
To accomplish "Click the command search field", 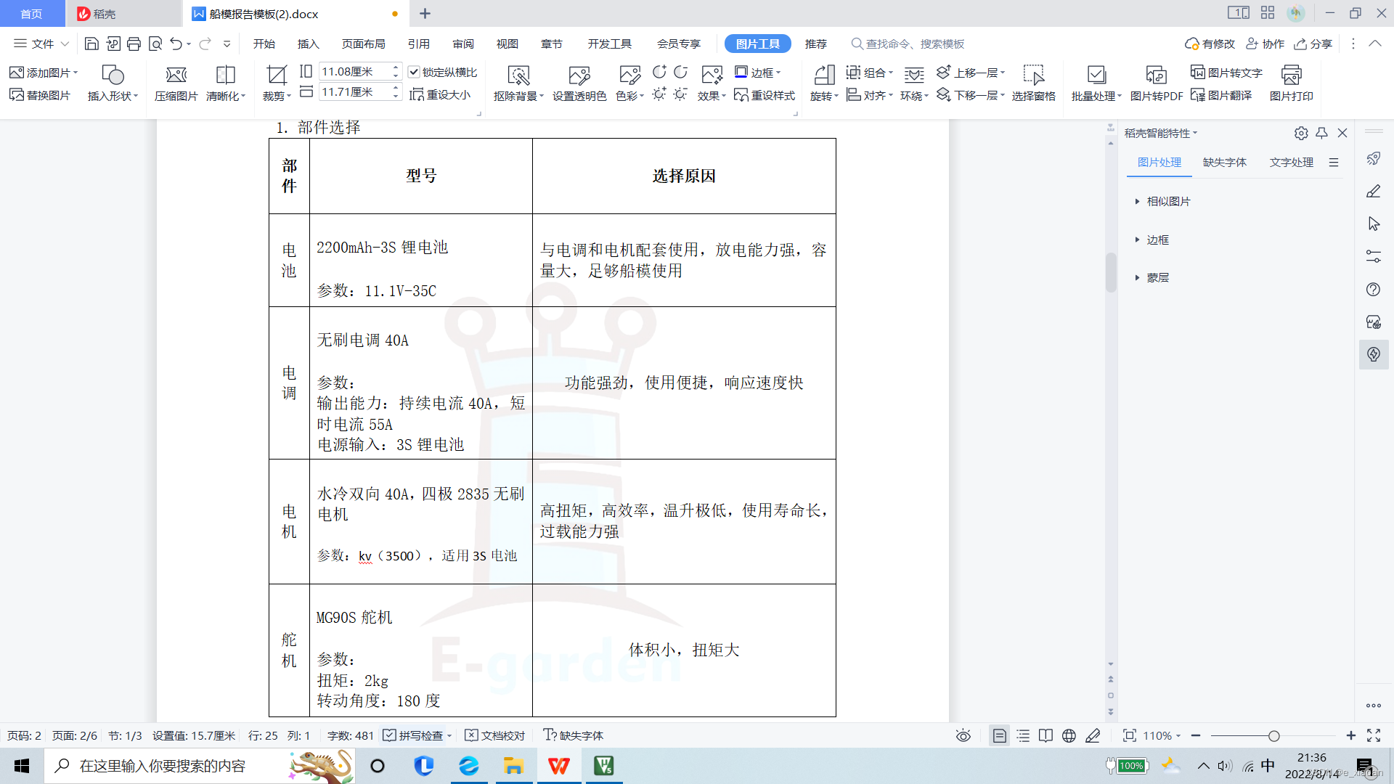I will click(915, 44).
